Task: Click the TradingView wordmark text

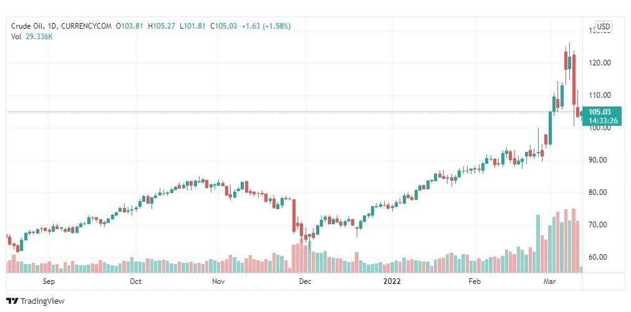Action: [42, 301]
